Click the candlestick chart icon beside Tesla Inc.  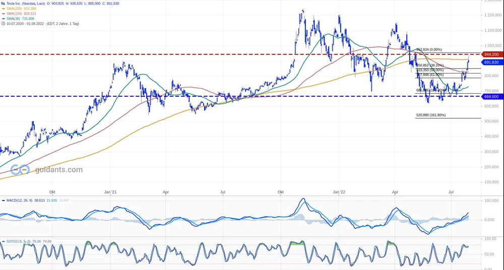point(4,3)
